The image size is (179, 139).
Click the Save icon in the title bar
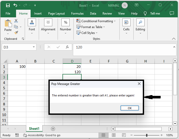coord(8,5)
